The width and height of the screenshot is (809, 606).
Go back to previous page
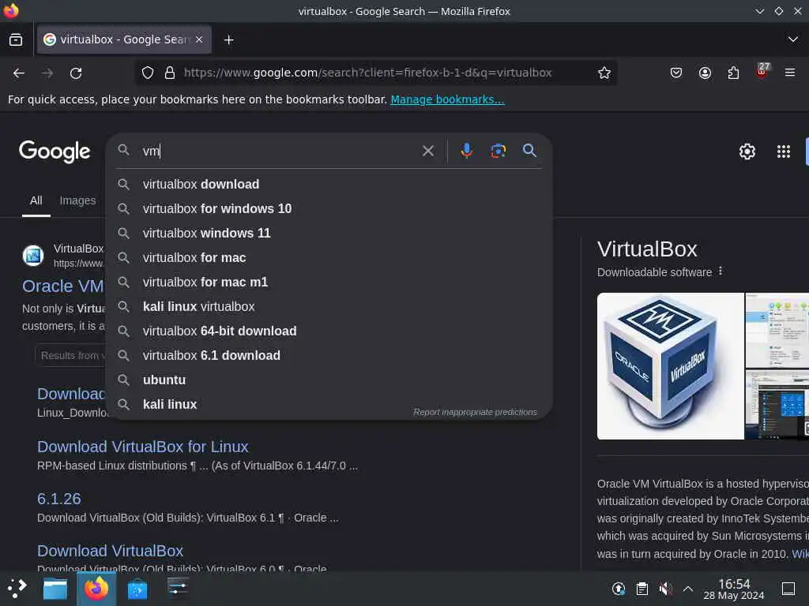pos(19,73)
